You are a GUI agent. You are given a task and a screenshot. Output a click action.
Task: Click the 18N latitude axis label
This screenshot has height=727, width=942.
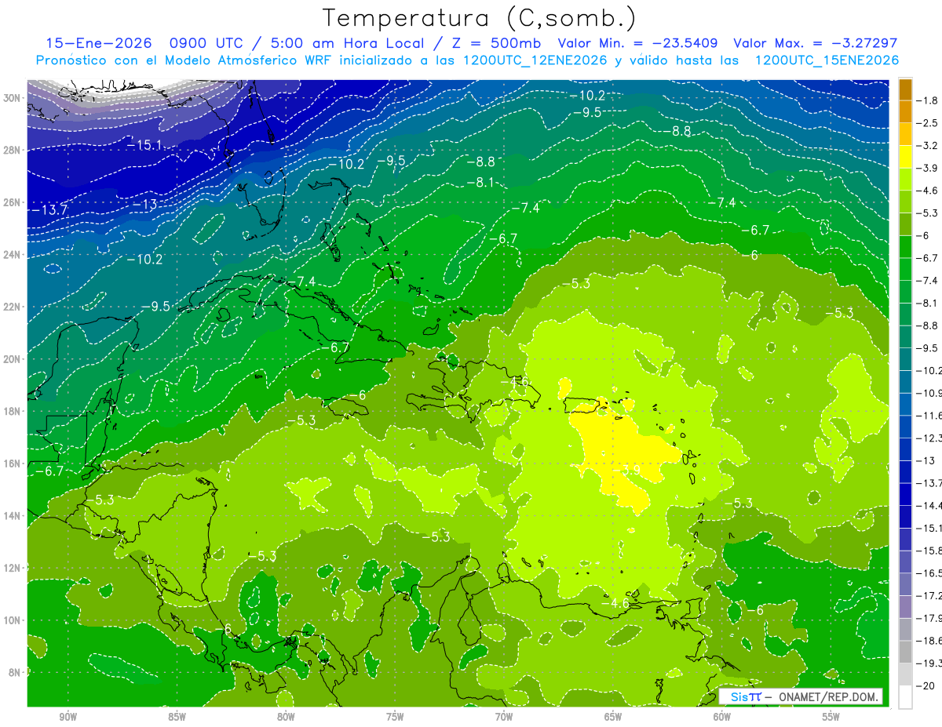(x=13, y=411)
